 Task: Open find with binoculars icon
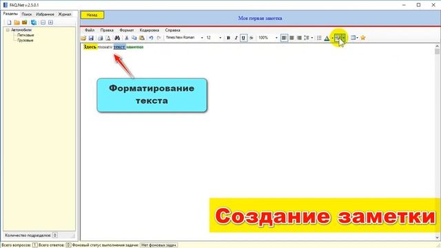click(117, 38)
